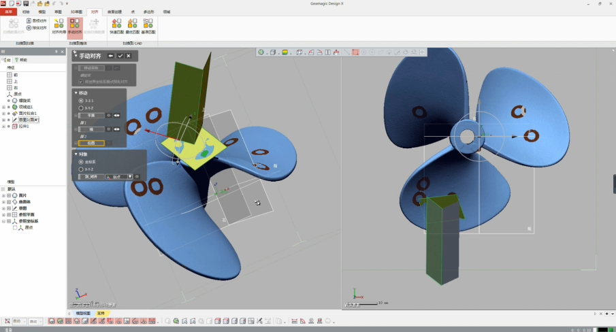Confirm manual alignment with the checkmark icon

[120, 56]
